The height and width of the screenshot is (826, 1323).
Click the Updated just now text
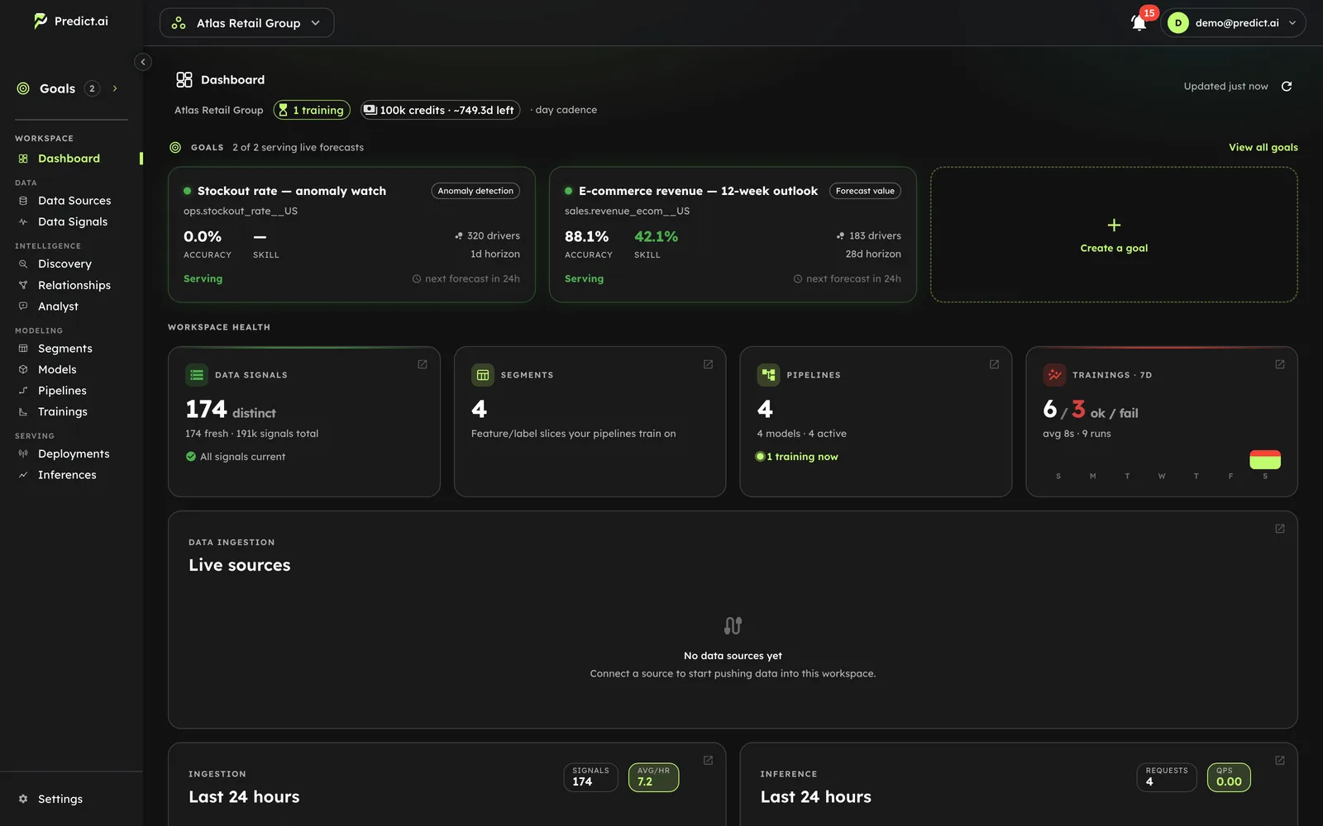pyautogui.click(x=1225, y=87)
